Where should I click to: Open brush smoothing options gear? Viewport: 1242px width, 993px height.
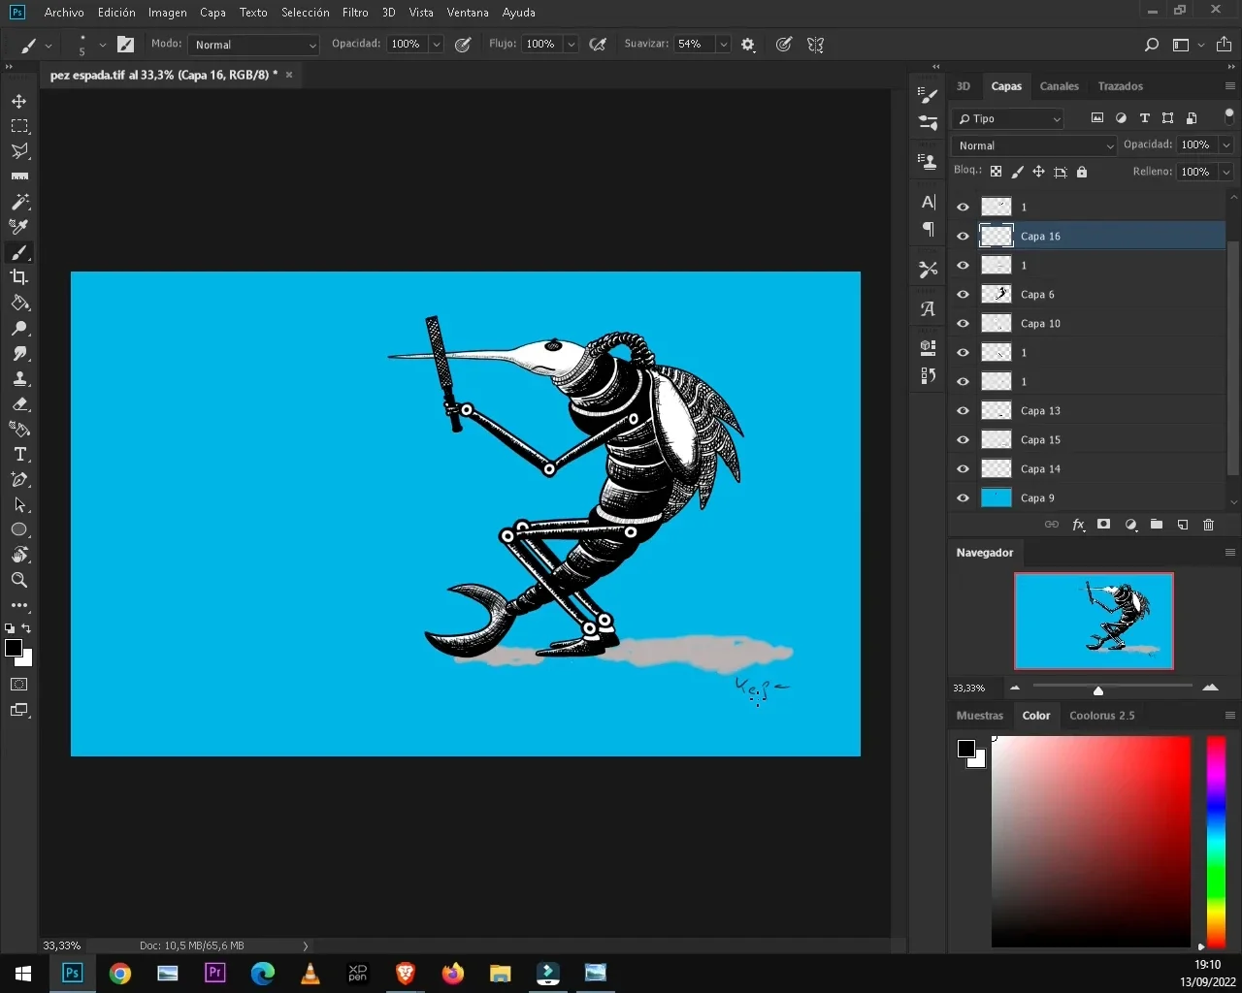click(x=748, y=45)
